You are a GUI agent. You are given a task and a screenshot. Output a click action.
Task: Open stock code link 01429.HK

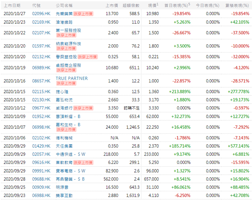tap(41, 146)
